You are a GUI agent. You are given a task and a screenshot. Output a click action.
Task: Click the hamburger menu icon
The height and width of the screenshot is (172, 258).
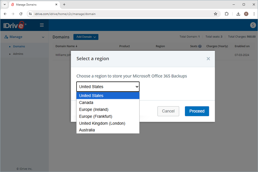click(x=42, y=25)
